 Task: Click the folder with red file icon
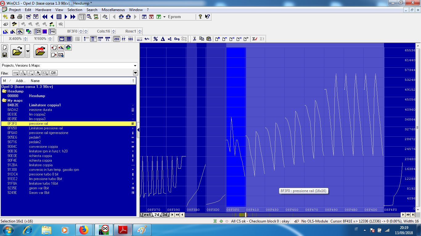pyautogui.click(x=41, y=51)
